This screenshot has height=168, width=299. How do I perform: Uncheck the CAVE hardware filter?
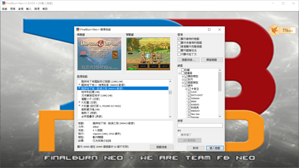(189, 92)
